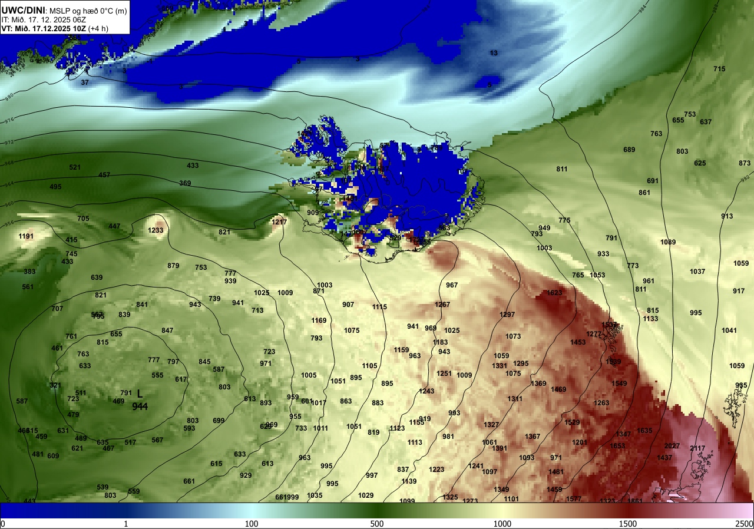Click the 1223 height value
This screenshot has height=529, width=754.
tap(436, 470)
